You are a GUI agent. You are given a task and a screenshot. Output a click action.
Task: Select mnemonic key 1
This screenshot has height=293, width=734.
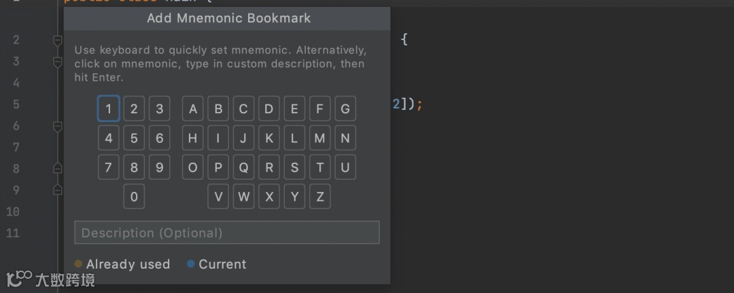pyautogui.click(x=109, y=109)
